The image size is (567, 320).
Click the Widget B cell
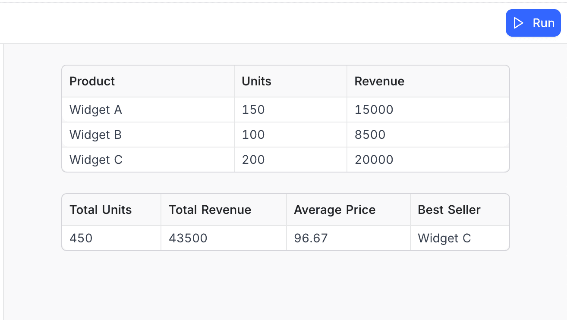[95, 135]
